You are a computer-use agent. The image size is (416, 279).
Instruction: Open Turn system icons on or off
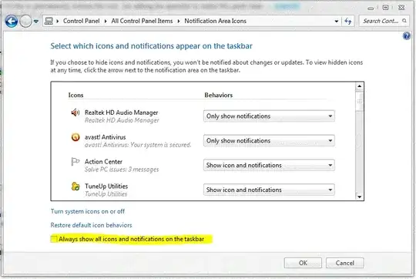[x=88, y=211]
